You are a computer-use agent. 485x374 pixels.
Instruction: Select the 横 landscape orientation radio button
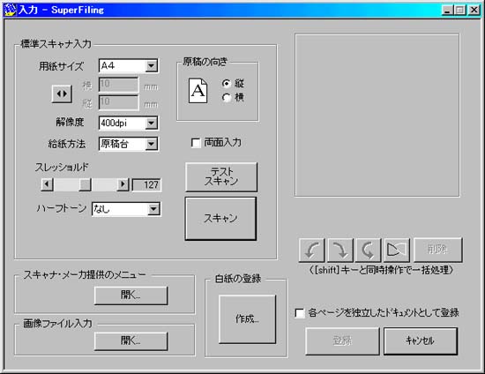227,98
